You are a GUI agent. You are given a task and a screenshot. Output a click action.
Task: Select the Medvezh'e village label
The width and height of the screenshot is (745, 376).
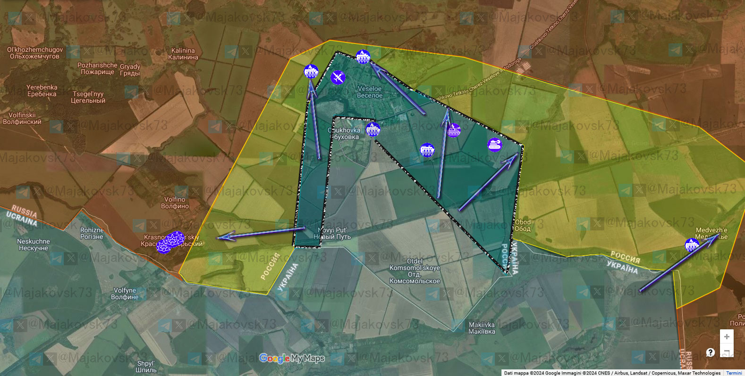coord(711,233)
